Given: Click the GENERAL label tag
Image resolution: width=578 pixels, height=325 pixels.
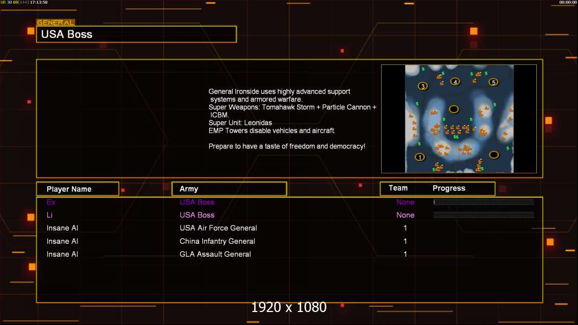Looking at the screenshot, I should click(x=55, y=22).
